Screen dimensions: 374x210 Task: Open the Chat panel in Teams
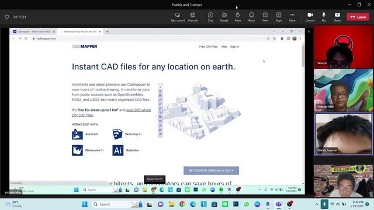point(210,17)
